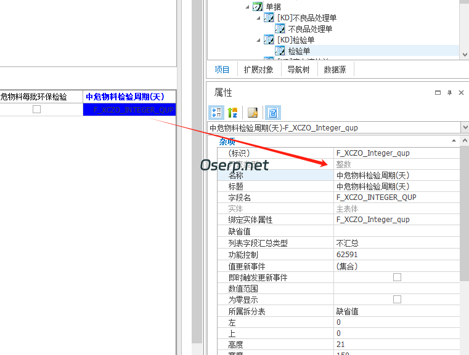This screenshot has height=355, width=469.
Task: Collapse the [KD]不良品处理单 tree node
Action: pos(258,18)
